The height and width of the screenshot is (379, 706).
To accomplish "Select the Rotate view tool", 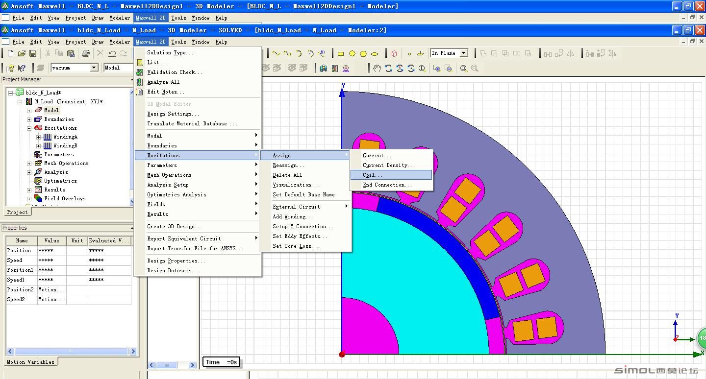I will [x=388, y=68].
